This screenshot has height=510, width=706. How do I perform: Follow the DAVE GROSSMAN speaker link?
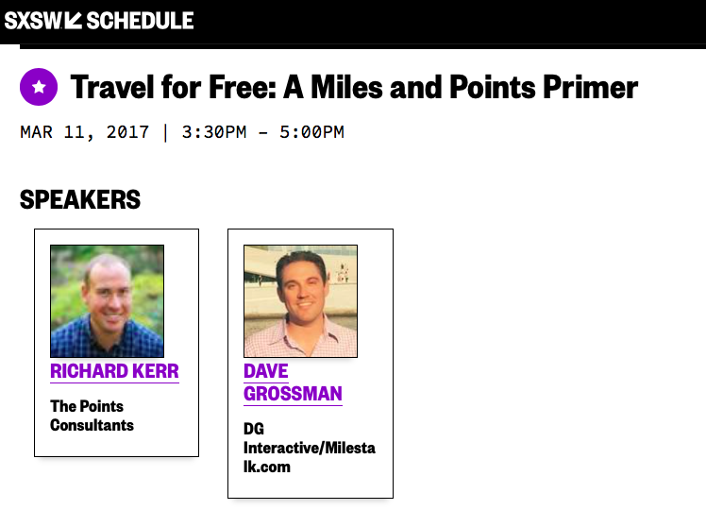pos(293,382)
